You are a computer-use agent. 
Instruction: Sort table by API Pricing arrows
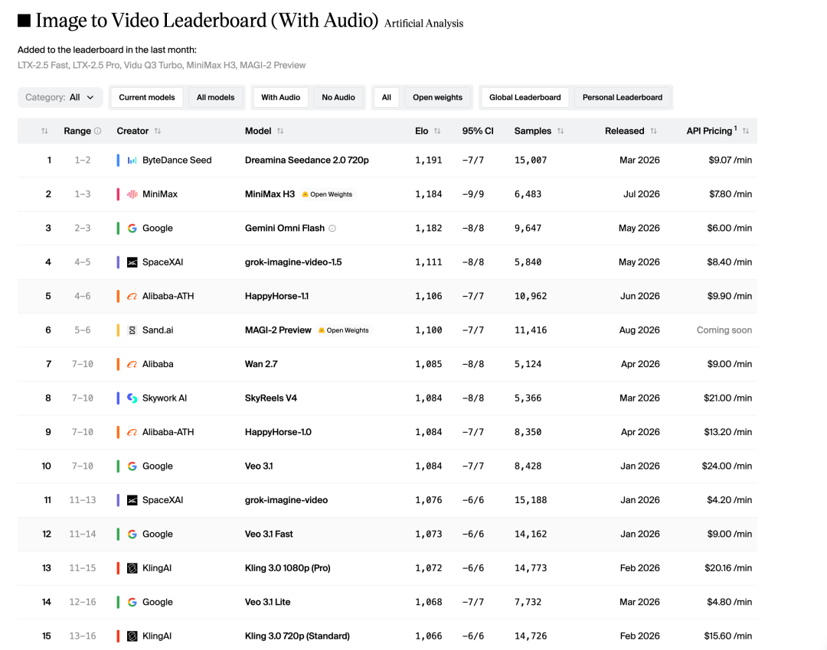pyautogui.click(x=746, y=132)
